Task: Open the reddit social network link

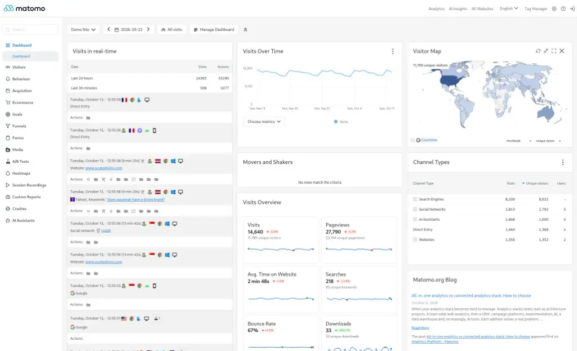Action: click(105, 230)
